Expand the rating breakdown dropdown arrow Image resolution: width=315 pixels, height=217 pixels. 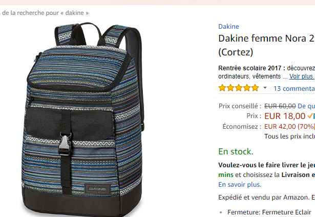pyautogui.click(x=265, y=88)
